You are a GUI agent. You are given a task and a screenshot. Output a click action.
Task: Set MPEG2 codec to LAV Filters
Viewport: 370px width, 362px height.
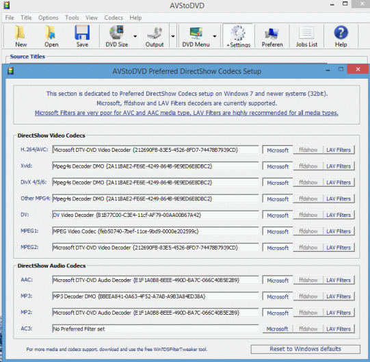click(339, 248)
